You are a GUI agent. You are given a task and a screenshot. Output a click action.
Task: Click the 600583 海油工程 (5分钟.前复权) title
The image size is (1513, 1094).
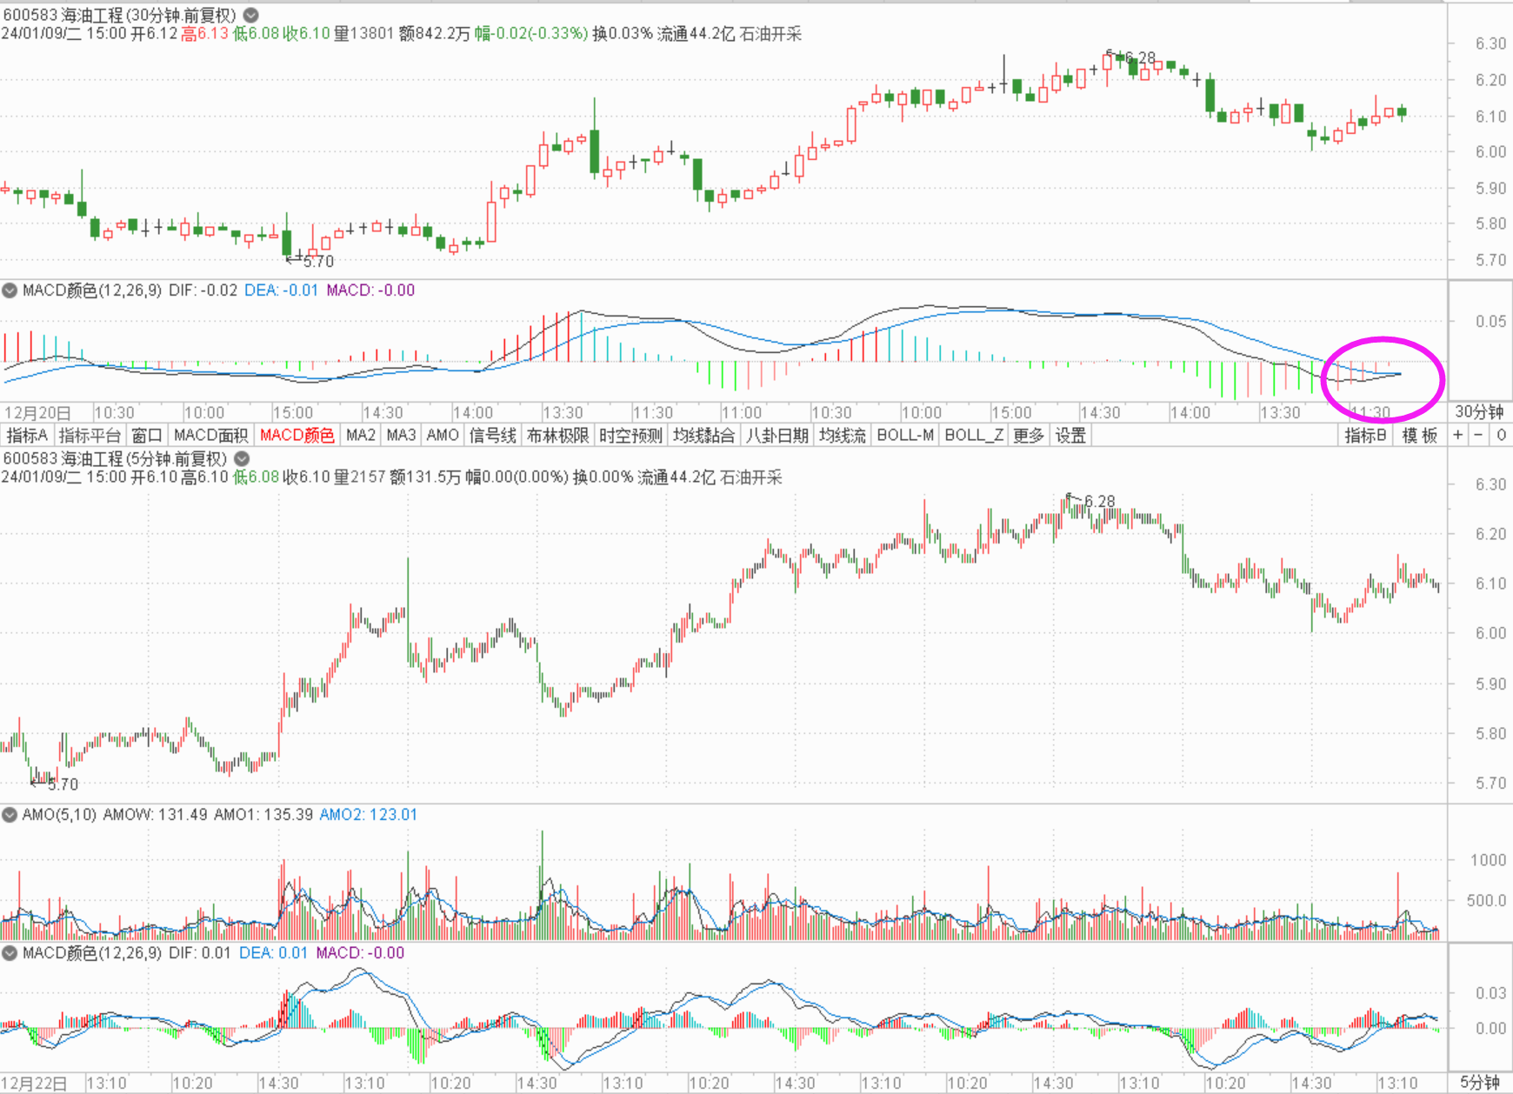click(115, 458)
